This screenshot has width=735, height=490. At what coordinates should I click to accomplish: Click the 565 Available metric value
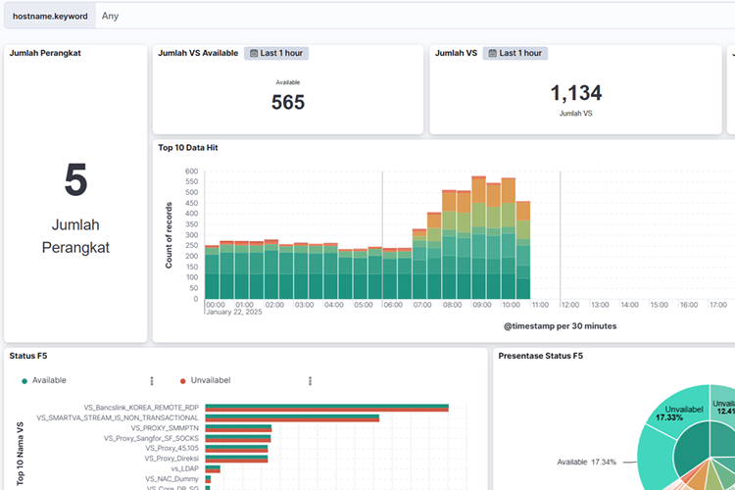[x=288, y=102]
